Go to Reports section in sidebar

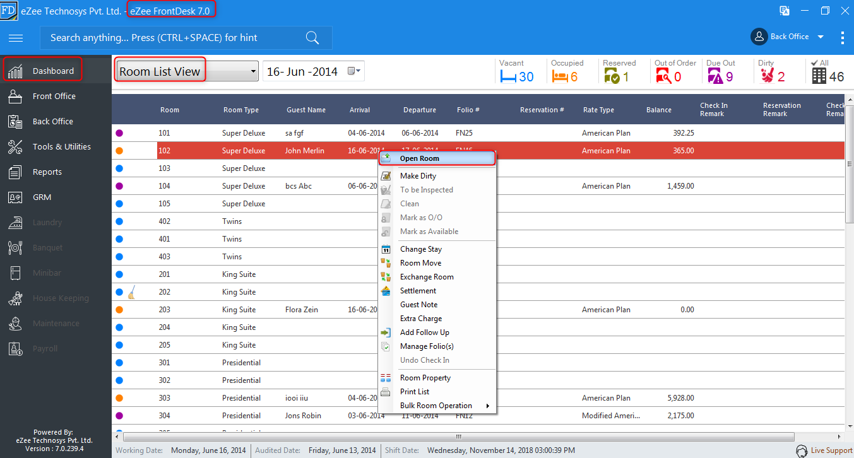point(47,172)
